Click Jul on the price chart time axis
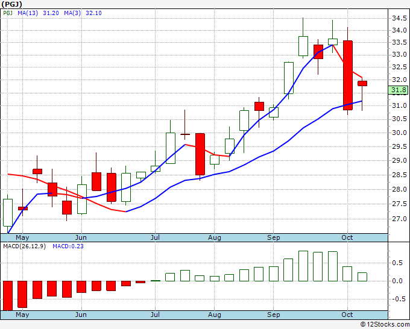This screenshot has height=329, width=410. (155, 238)
